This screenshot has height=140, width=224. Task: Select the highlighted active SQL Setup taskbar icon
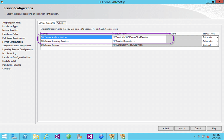tap(123, 137)
